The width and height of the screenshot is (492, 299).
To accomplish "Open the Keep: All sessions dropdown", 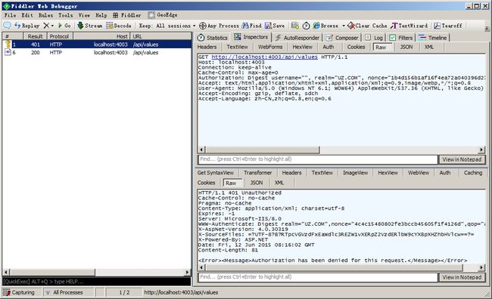I will click(x=167, y=26).
